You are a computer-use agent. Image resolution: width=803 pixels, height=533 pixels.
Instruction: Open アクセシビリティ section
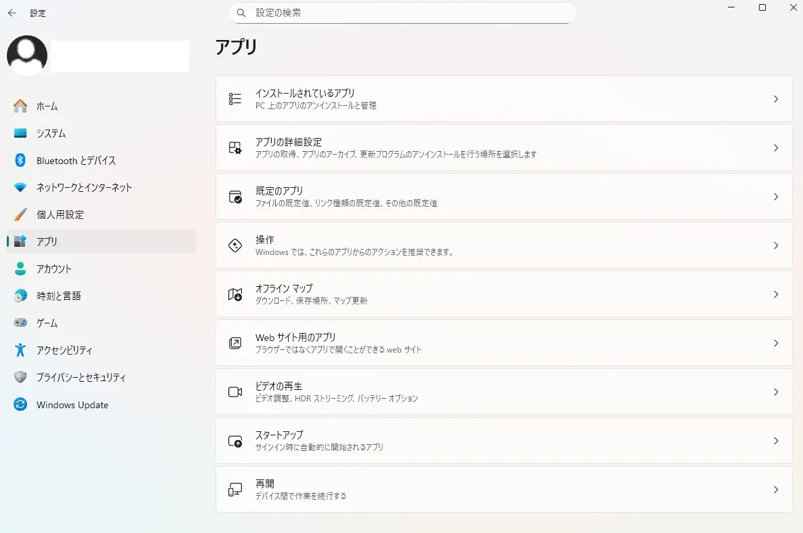[102, 350]
